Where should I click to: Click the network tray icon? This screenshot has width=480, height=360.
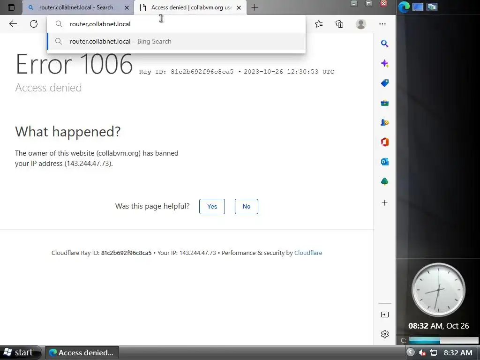click(434, 352)
